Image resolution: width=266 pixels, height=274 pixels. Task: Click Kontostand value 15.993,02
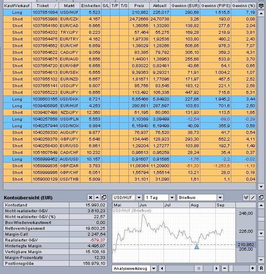(x=95, y=205)
